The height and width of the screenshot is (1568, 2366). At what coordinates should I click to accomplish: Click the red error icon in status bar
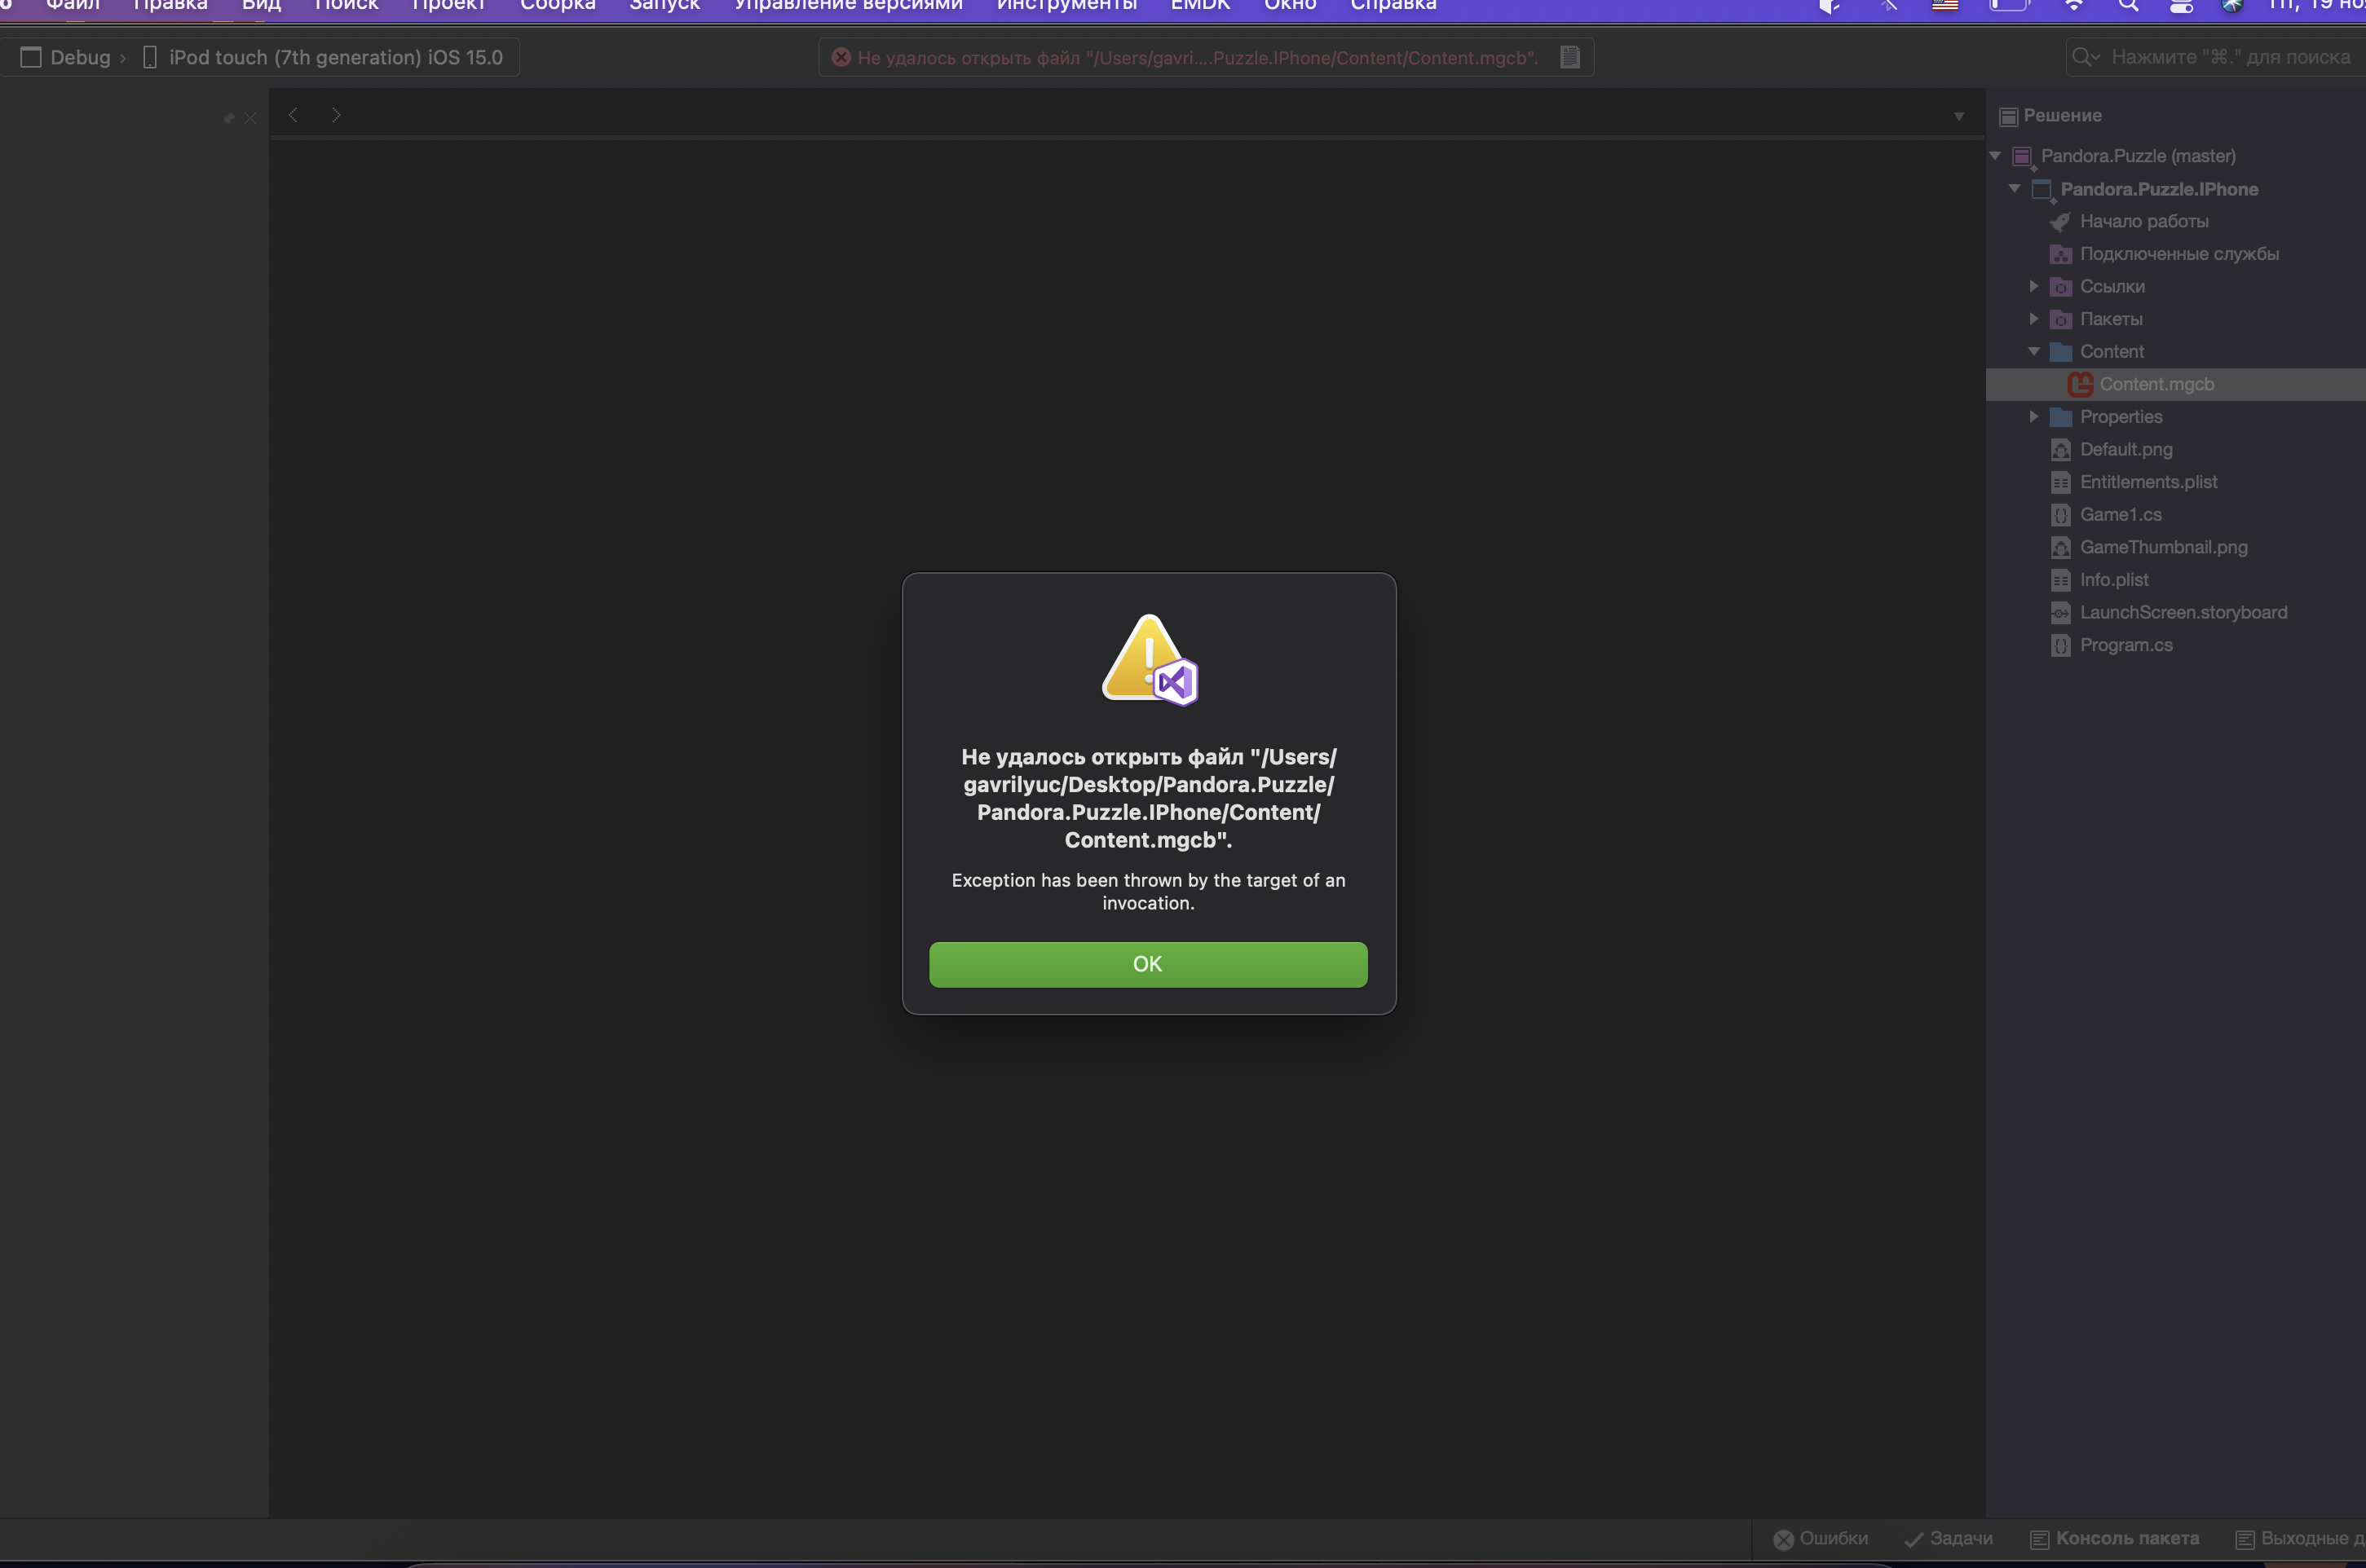(841, 57)
